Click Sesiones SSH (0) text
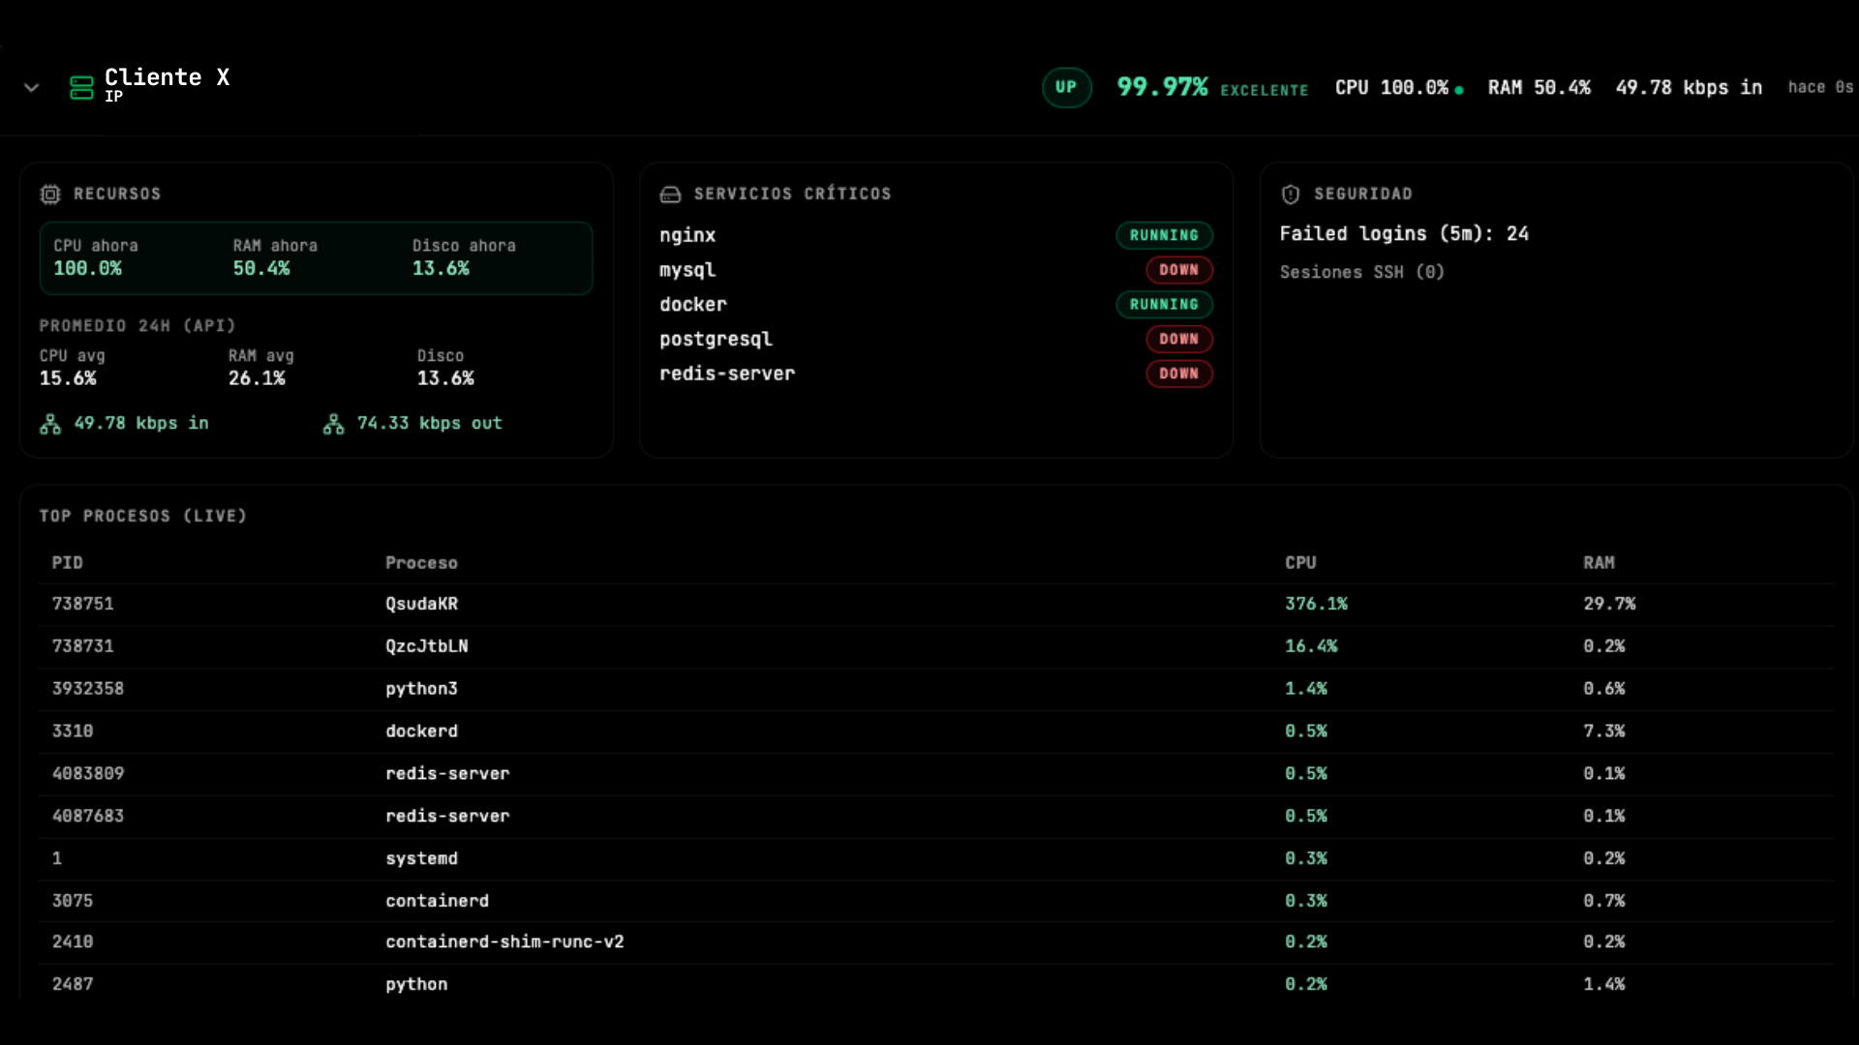 click(1362, 272)
